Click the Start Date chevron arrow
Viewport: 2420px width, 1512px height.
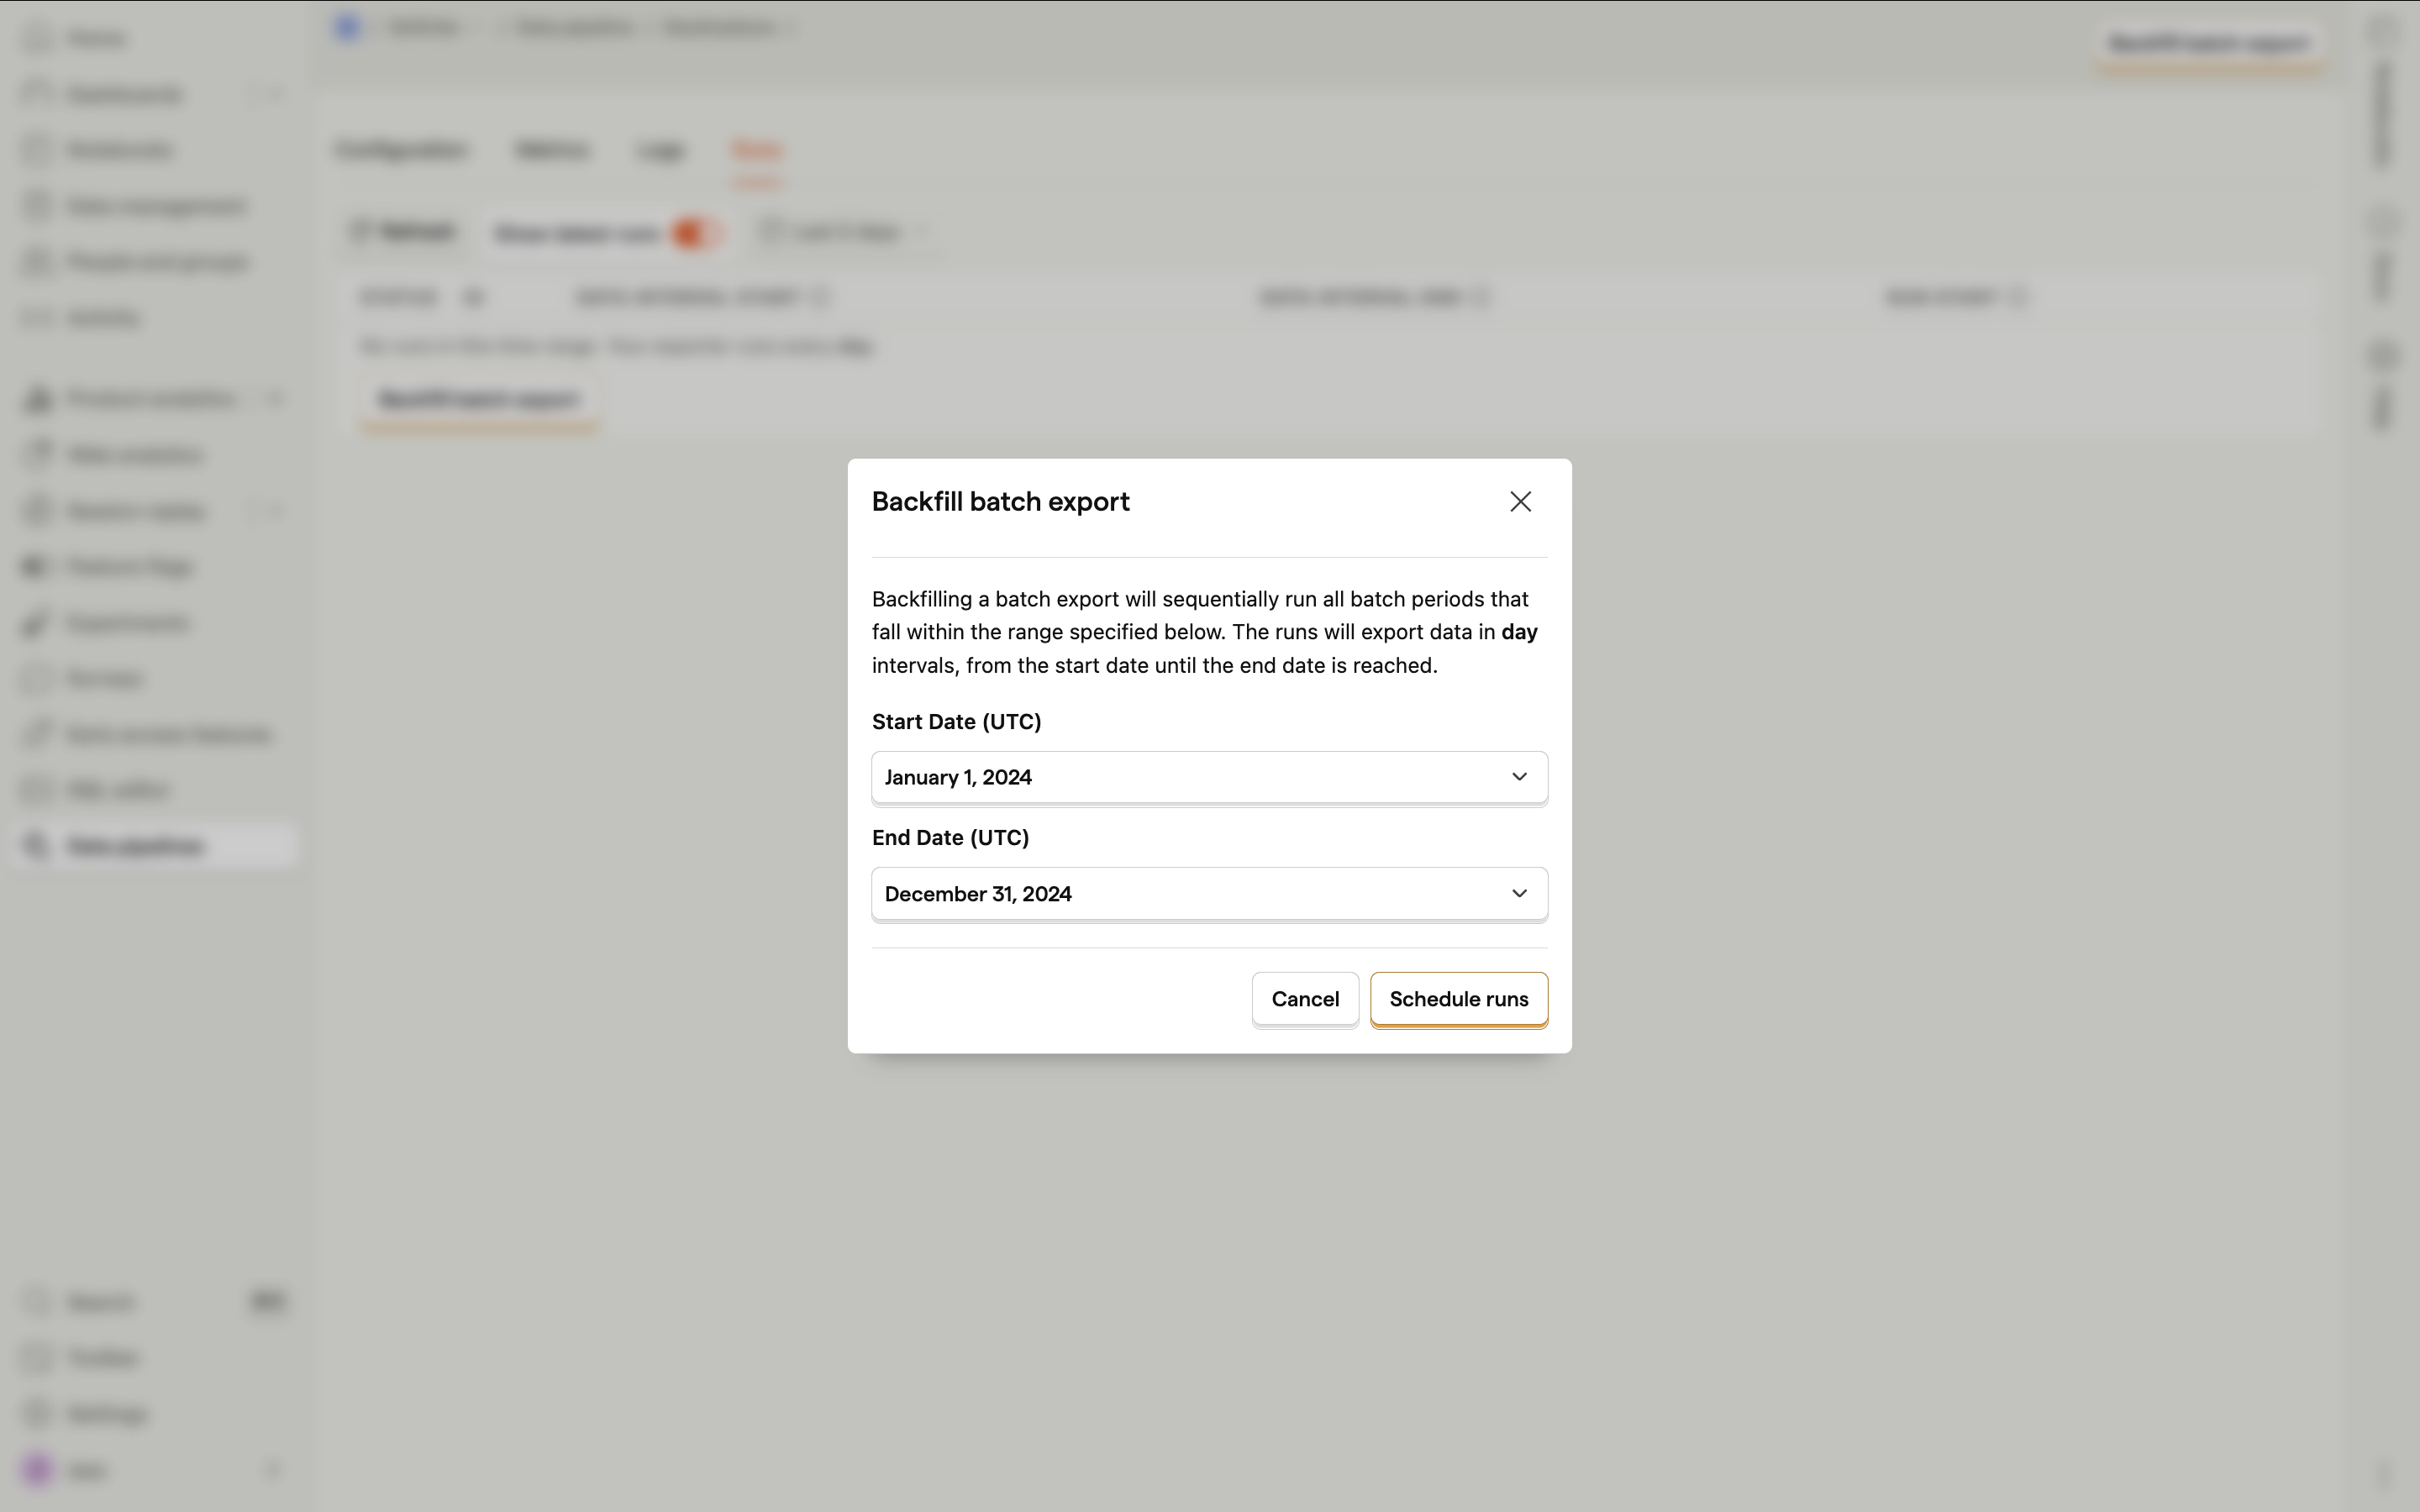[x=1519, y=777]
